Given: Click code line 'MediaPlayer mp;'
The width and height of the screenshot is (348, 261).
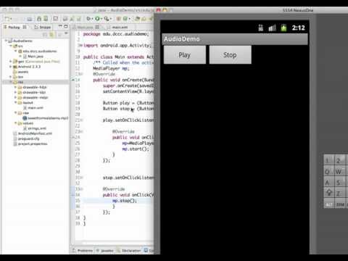Looking at the screenshot, I should click(111, 68).
